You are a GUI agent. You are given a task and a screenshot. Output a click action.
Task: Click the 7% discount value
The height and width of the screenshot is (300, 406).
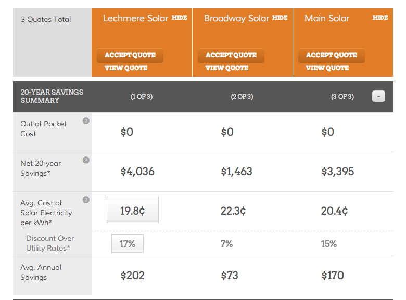226,244
